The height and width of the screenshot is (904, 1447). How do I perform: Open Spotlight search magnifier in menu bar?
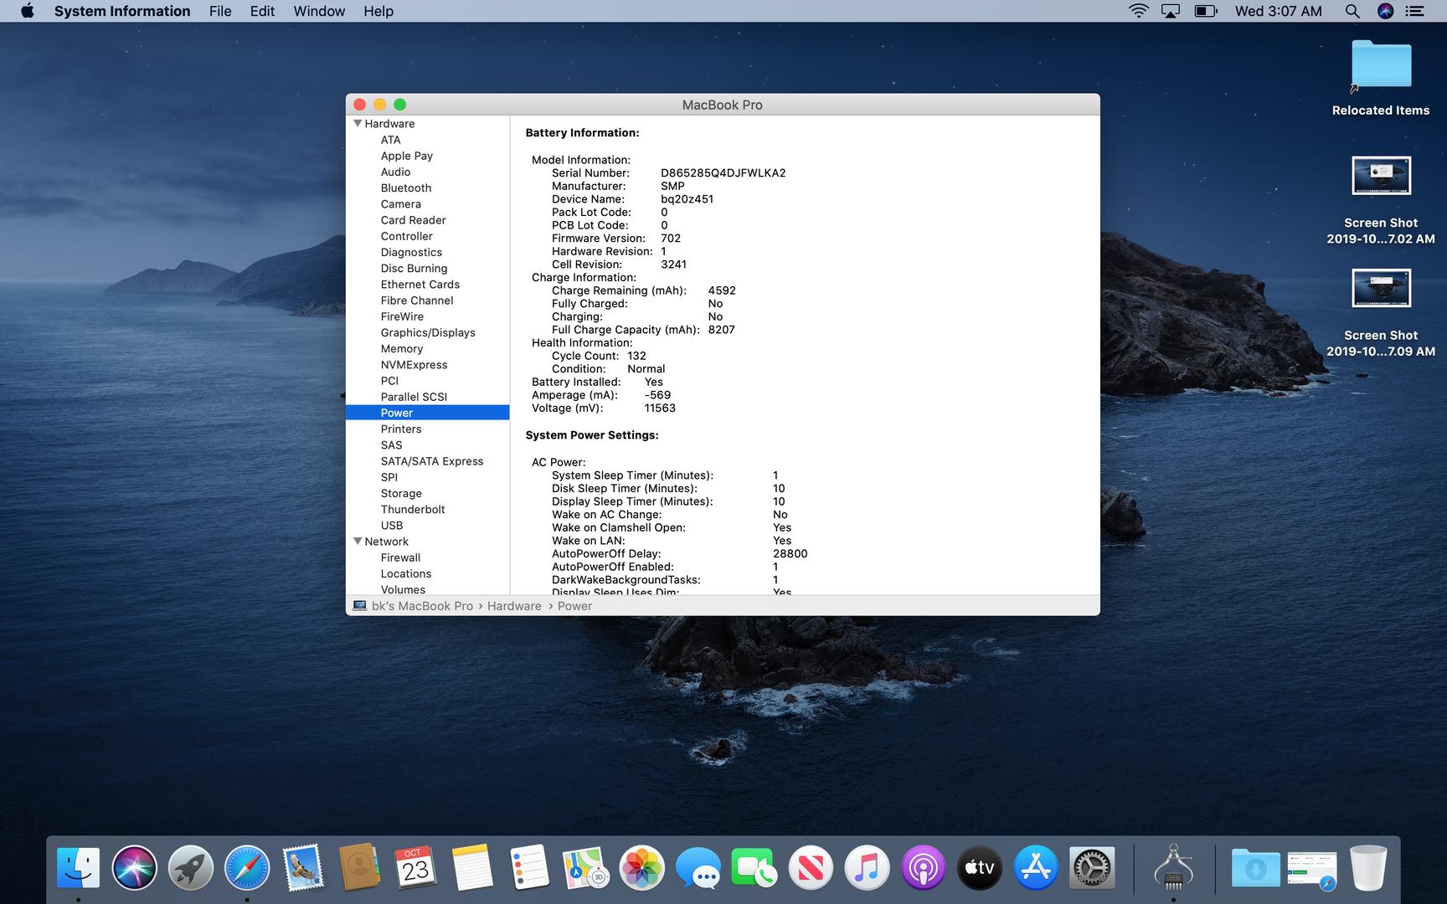tap(1352, 11)
